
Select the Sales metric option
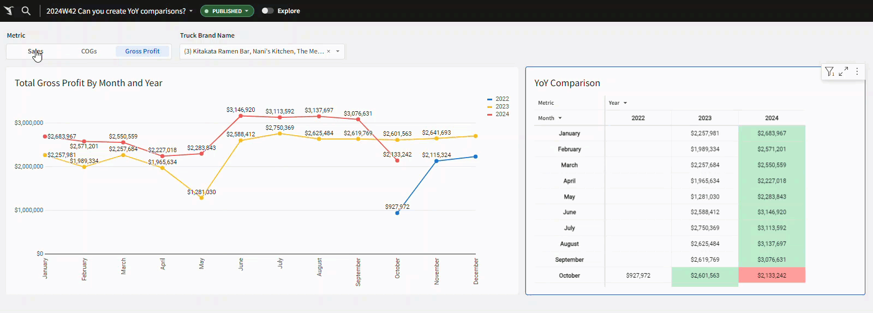coord(35,51)
